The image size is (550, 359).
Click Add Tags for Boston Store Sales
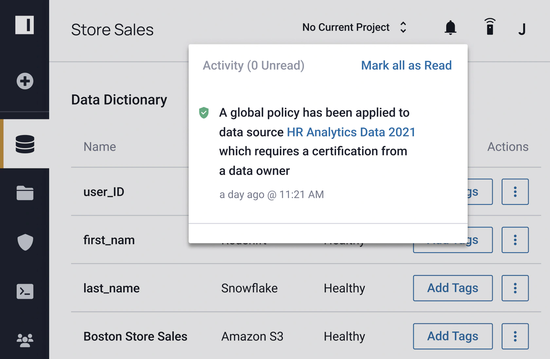pos(453,336)
